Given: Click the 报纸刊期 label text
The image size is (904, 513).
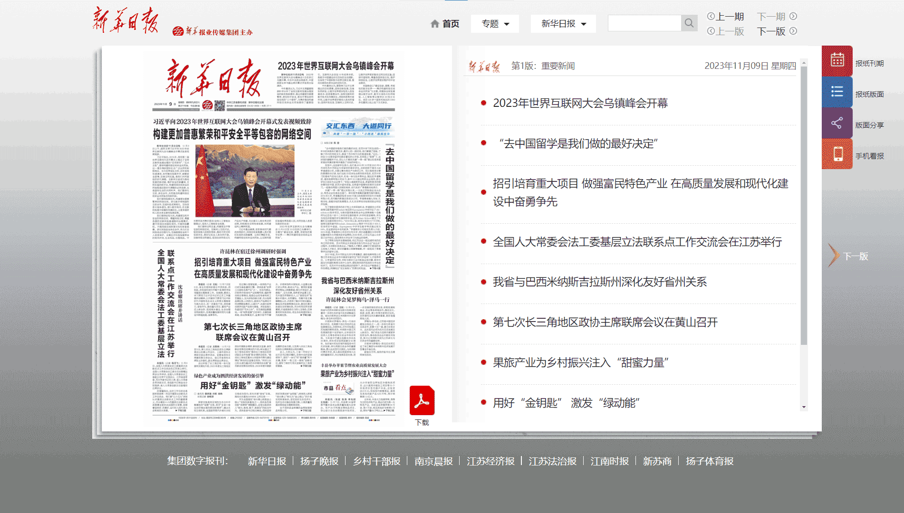Looking at the screenshot, I should [869, 63].
